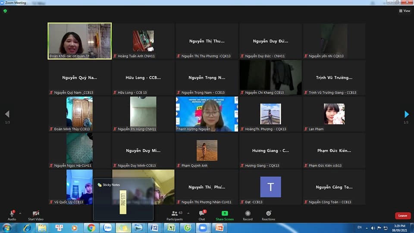Select Thanh Hương Nguyễn video tile
This screenshot has width=414, height=233.
click(207, 114)
